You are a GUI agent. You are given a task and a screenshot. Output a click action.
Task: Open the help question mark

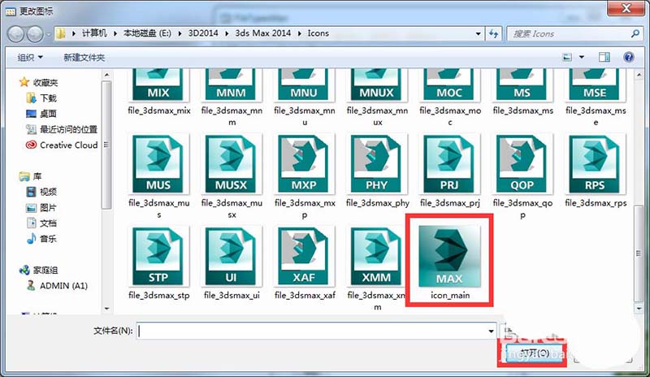coord(628,57)
